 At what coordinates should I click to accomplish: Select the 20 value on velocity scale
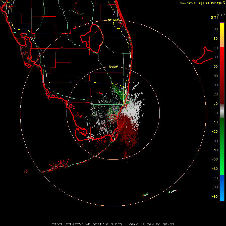coord(216,94)
